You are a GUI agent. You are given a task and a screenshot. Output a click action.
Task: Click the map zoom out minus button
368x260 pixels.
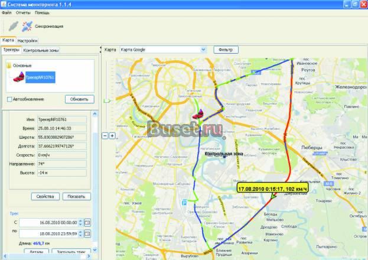pos(105,135)
